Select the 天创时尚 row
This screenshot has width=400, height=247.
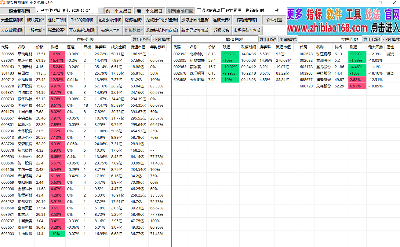(235, 79)
